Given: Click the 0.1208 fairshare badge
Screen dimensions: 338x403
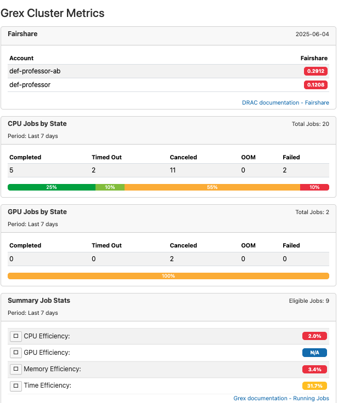Looking at the screenshot, I should point(316,85).
